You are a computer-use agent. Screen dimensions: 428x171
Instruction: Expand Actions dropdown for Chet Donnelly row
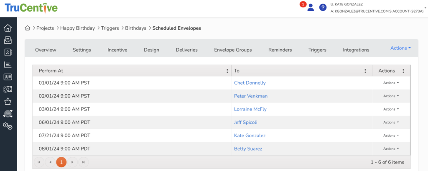391,83
